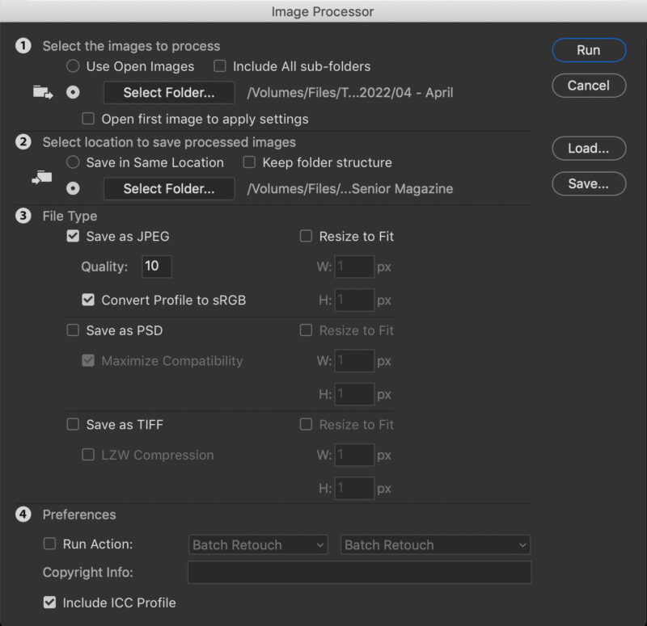Check Open first image to apply settings

(x=87, y=119)
